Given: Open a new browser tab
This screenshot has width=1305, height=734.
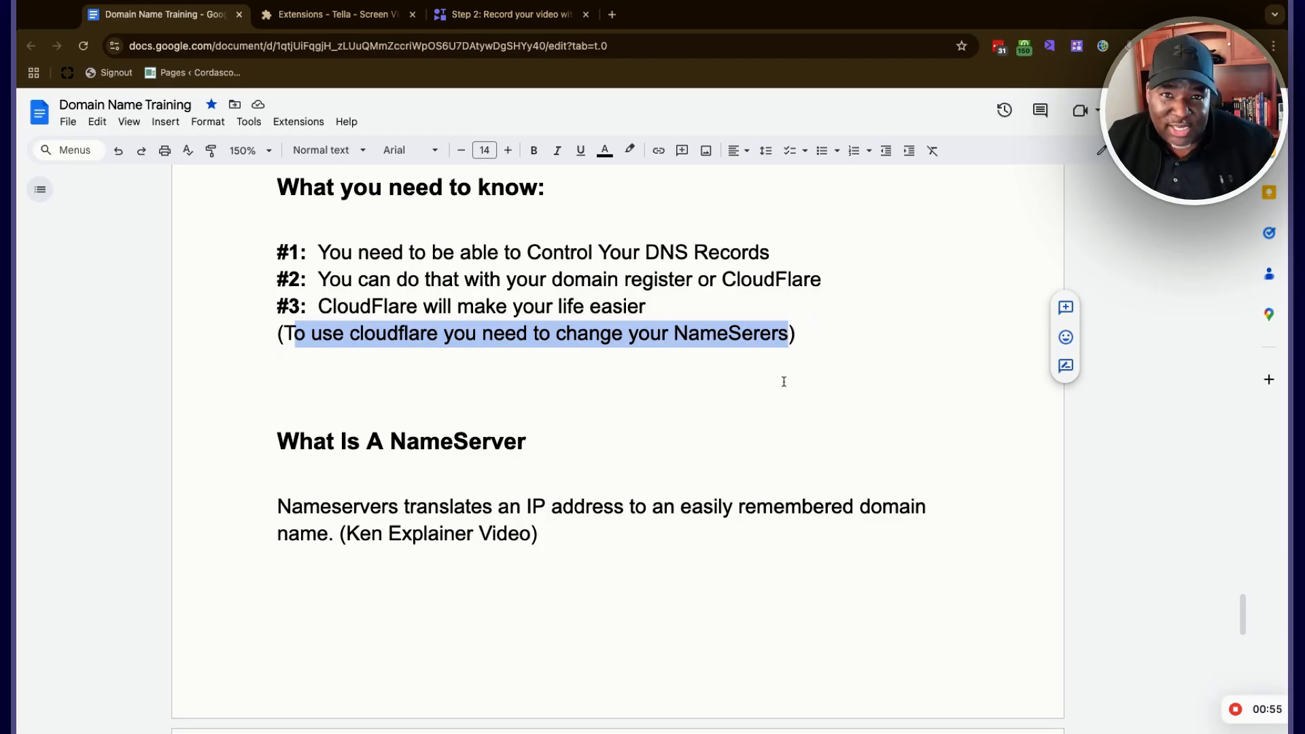Looking at the screenshot, I should 612,14.
